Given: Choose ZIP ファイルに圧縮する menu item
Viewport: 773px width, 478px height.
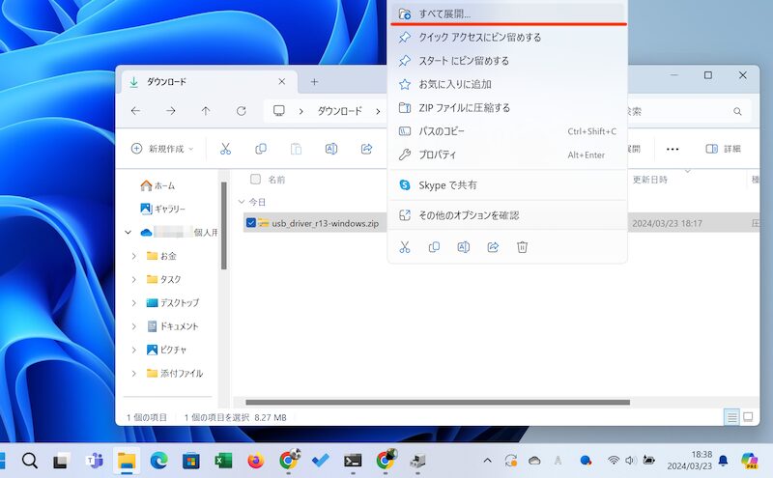Looking at the screenshot, I should 464,107.
